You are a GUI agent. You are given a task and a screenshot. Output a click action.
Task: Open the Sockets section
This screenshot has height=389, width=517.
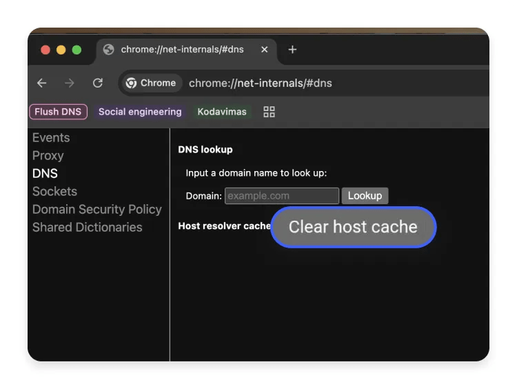point(54,192)
